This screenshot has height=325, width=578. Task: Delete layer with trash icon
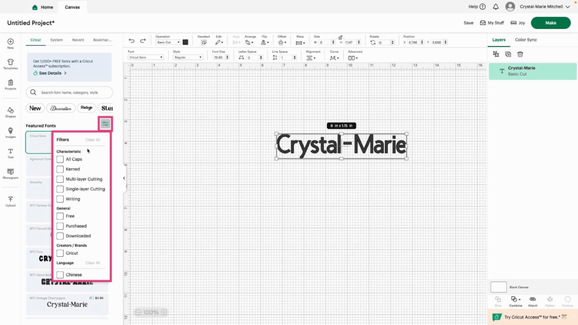[520, 54]
